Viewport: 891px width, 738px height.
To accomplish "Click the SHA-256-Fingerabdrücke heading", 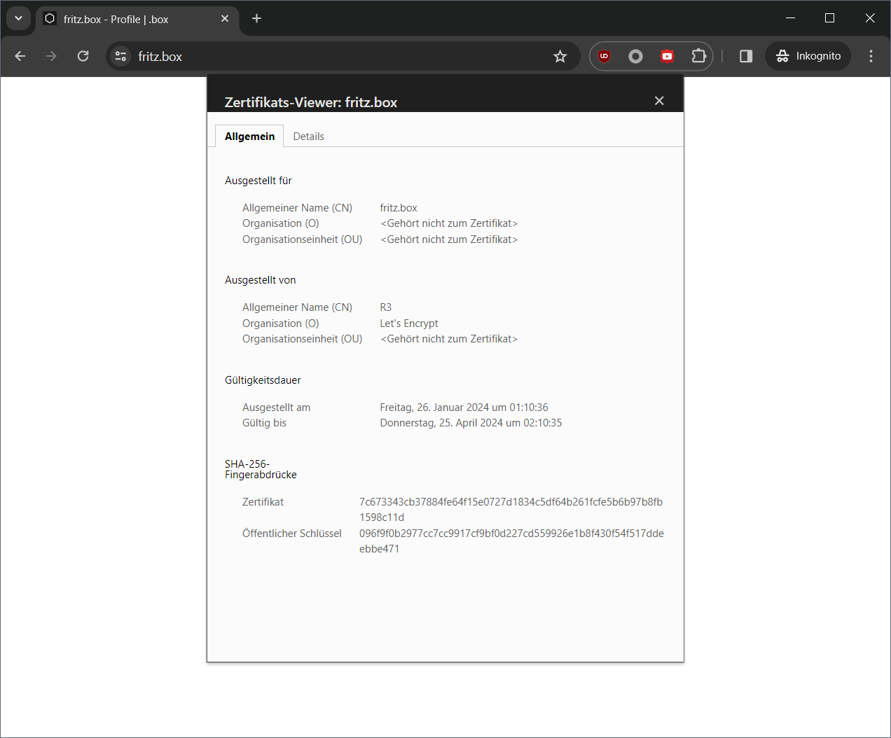I will 261,469.
